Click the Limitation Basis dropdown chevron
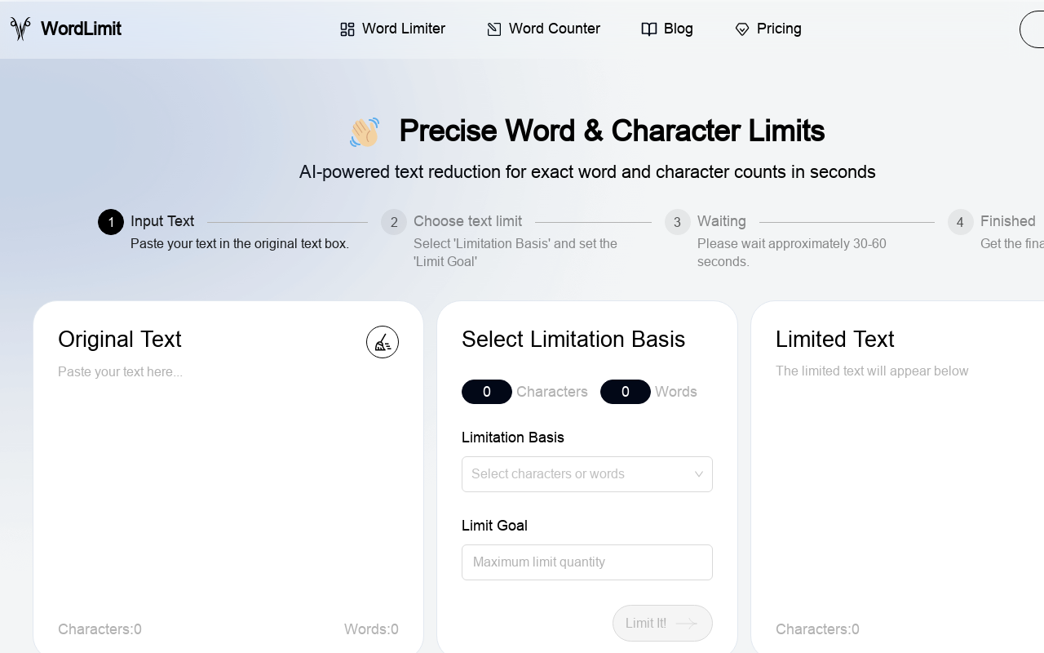The width and height of the screenshot is (1044, 653). pos(699,474)
